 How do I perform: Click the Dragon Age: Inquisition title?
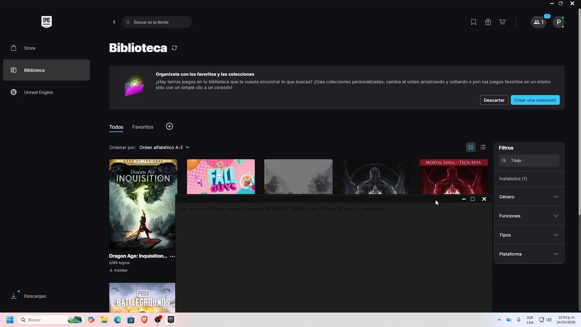138,256
